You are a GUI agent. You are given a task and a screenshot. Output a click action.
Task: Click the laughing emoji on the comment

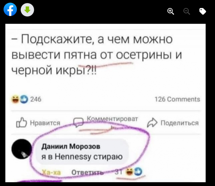(130, 171)
